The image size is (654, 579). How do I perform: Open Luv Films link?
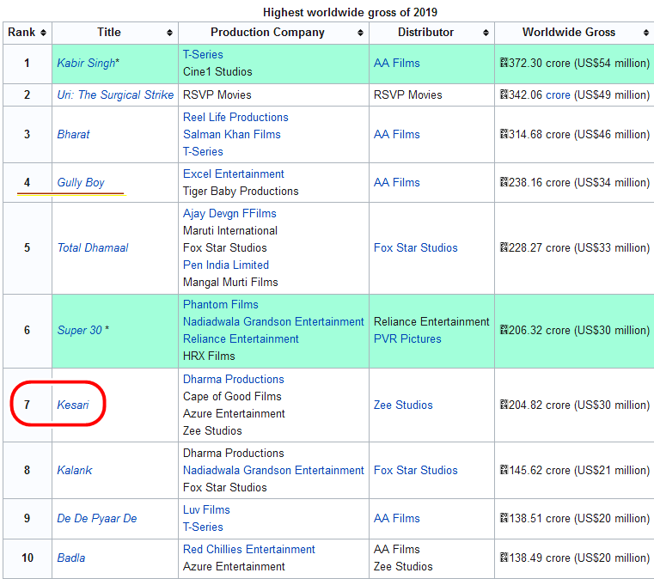pos(206,509)
